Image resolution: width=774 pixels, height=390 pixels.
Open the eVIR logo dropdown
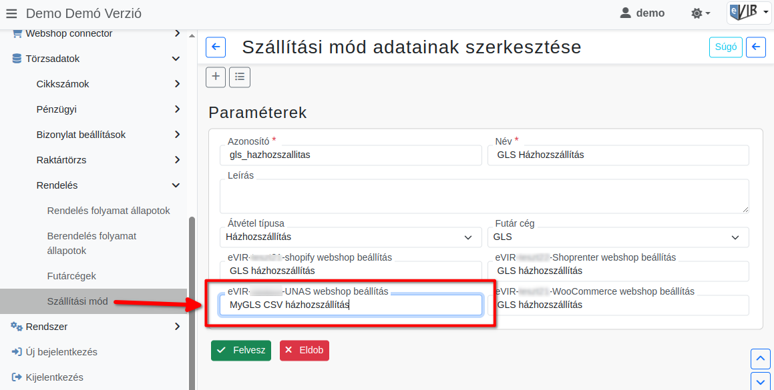pyautogui.click(x=749, y=13)
